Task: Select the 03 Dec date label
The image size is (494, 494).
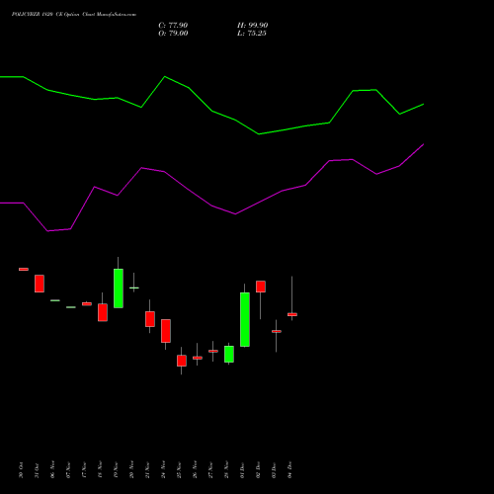Action: point(274,470)
